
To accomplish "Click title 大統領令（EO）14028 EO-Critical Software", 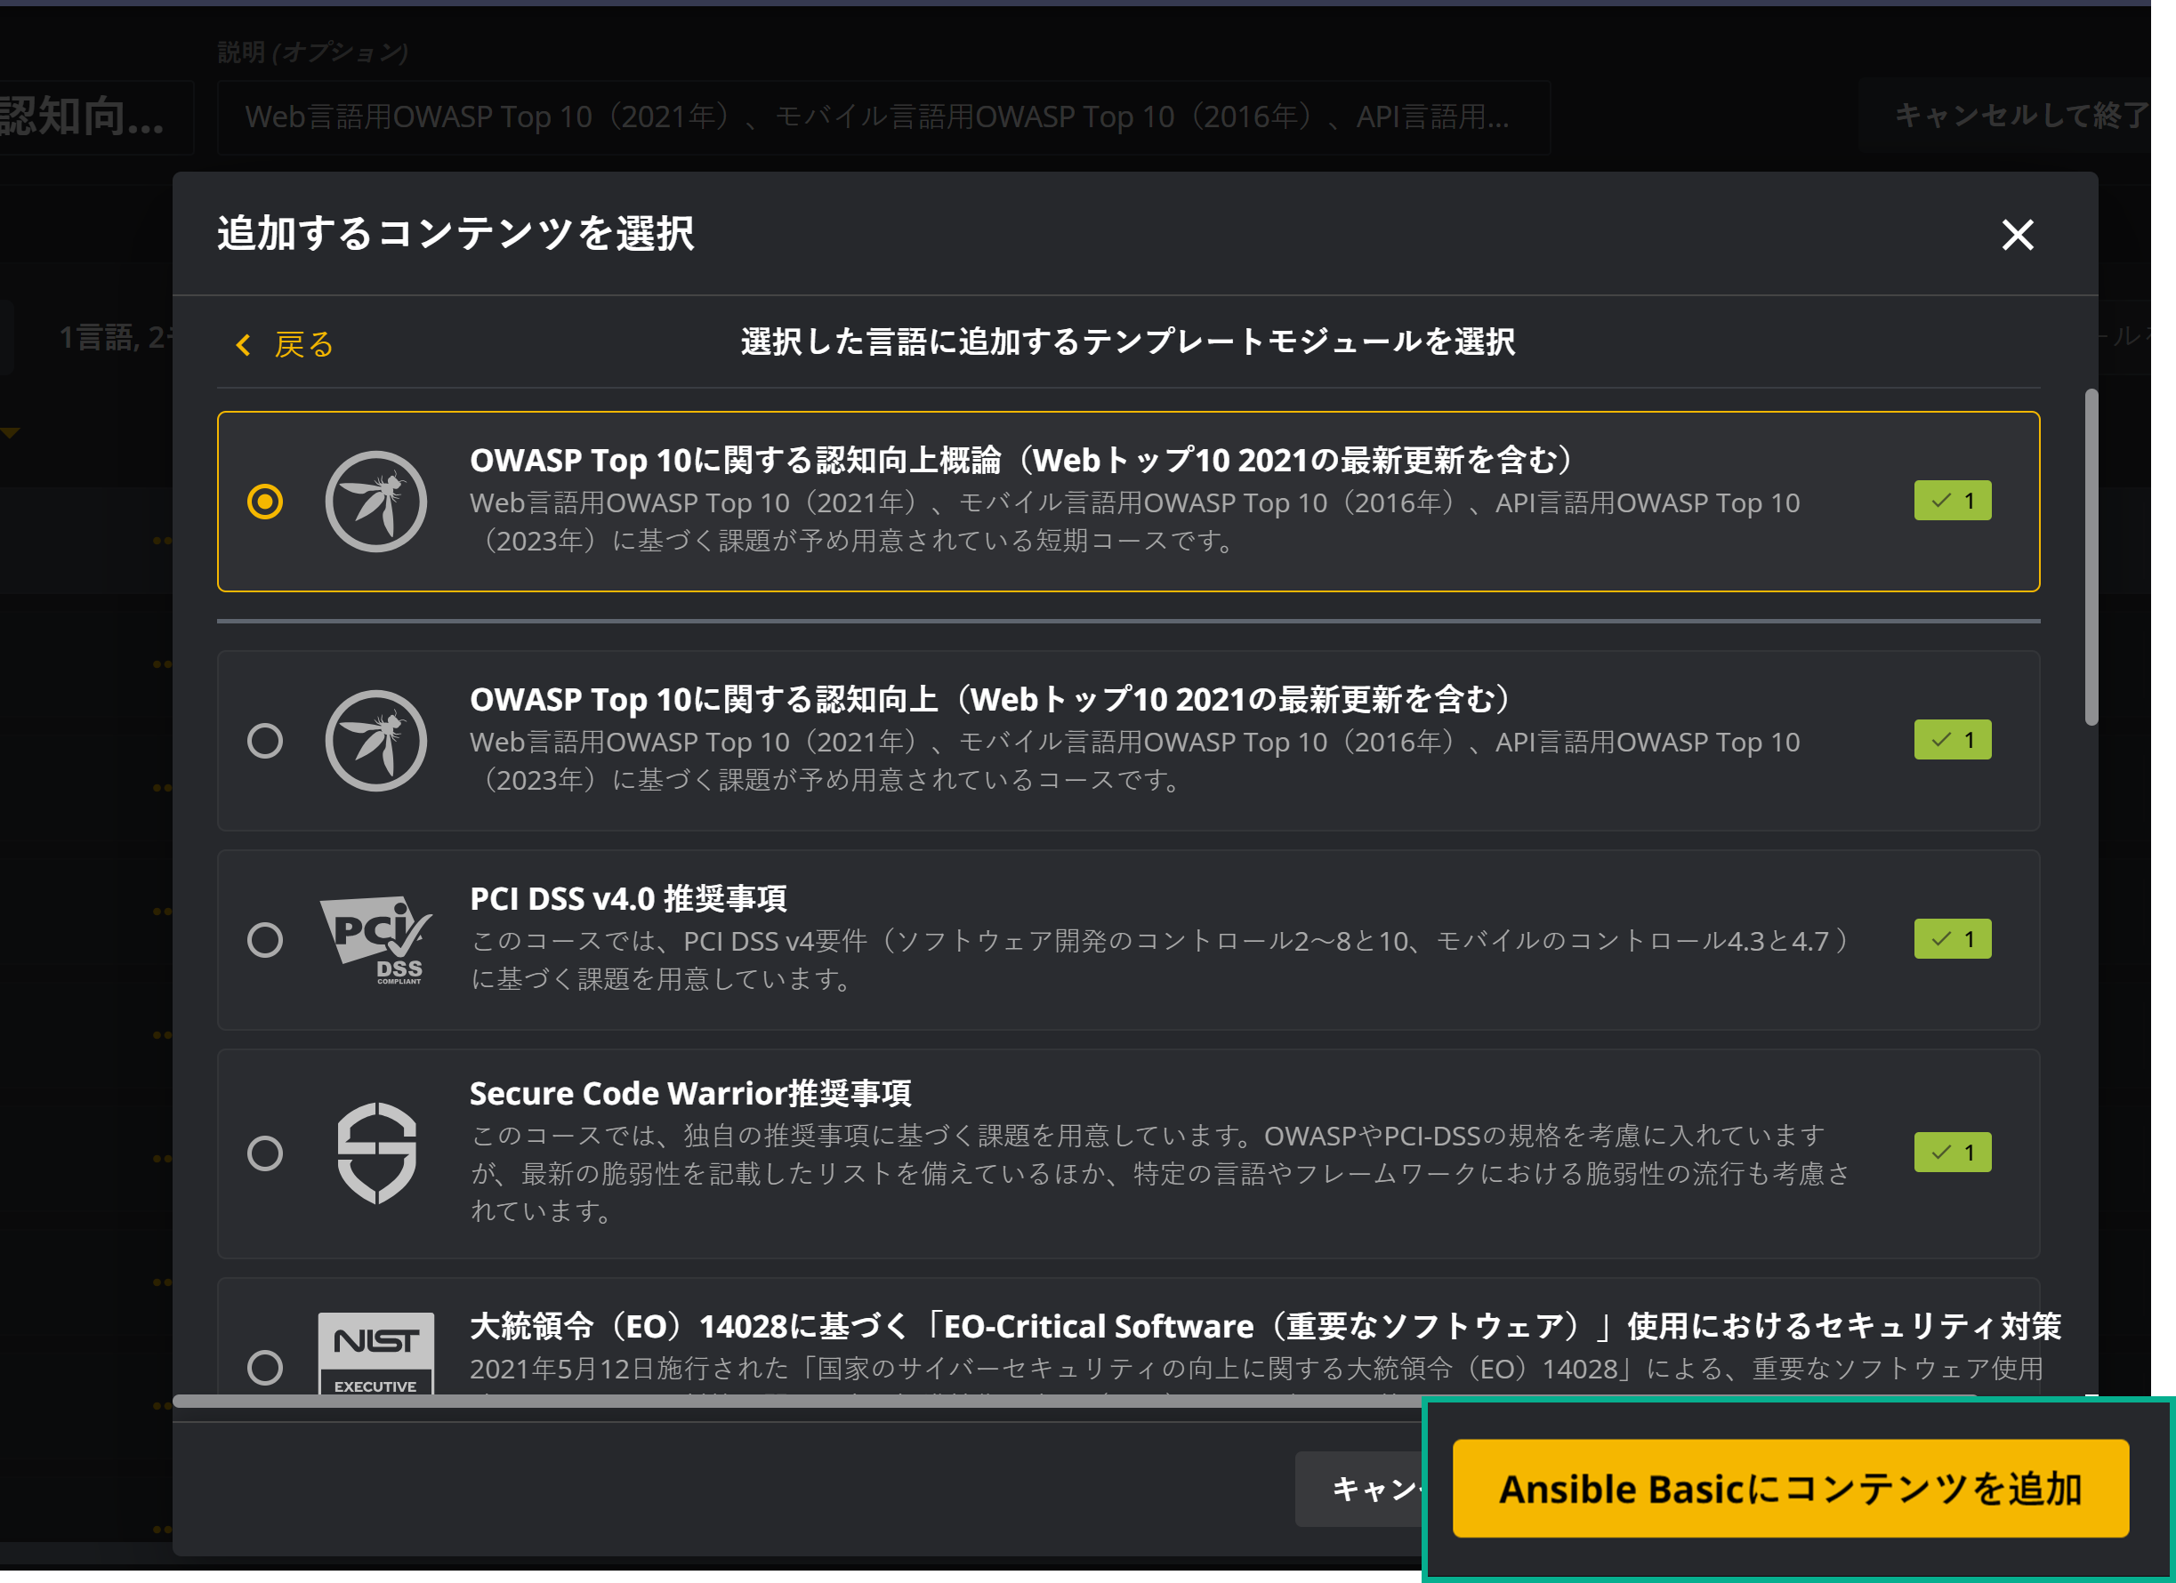I will pos(1266,1326).
